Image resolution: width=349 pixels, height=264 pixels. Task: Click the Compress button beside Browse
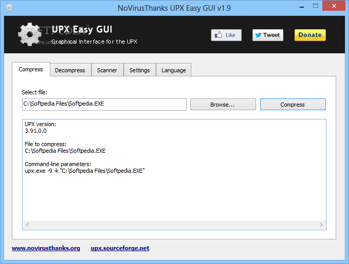pos(293,105)
